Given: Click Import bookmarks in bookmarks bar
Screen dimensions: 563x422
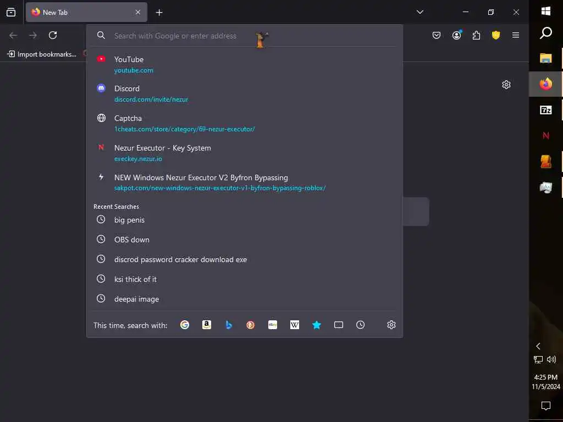Looking at the screenshot, I should tap(42, 54).
